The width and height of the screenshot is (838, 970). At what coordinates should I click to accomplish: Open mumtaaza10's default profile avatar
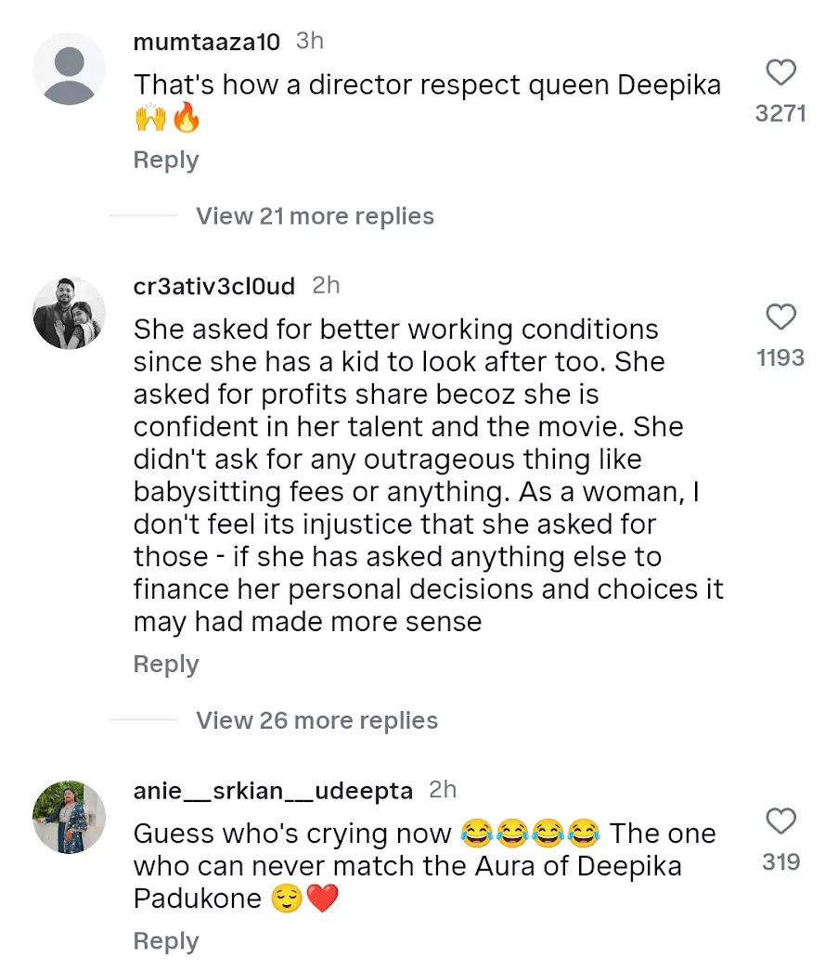(x=70, y=69)
